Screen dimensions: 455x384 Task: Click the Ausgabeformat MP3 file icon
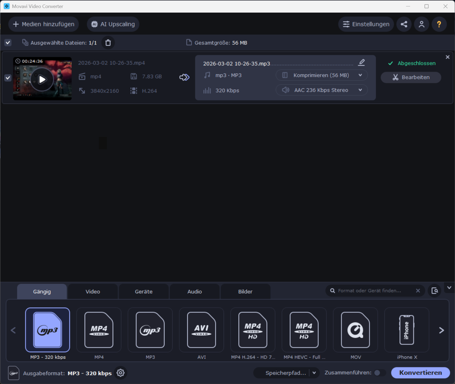(x=14, y=373)
